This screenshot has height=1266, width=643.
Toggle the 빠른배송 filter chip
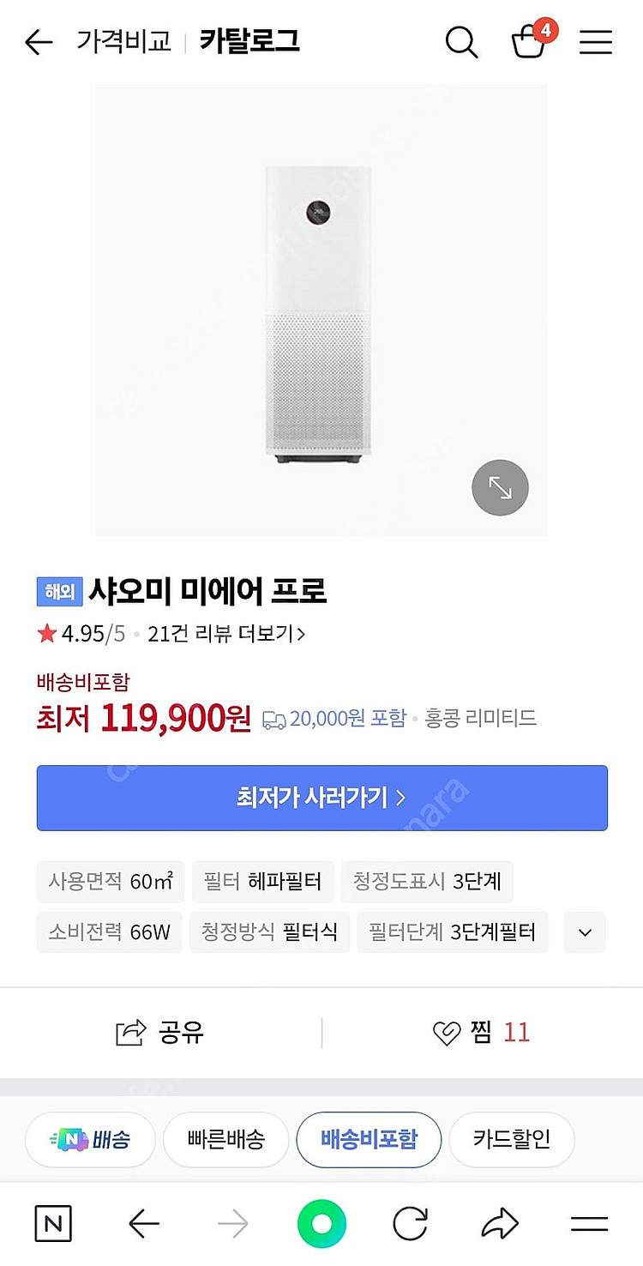coord(225,1139)
